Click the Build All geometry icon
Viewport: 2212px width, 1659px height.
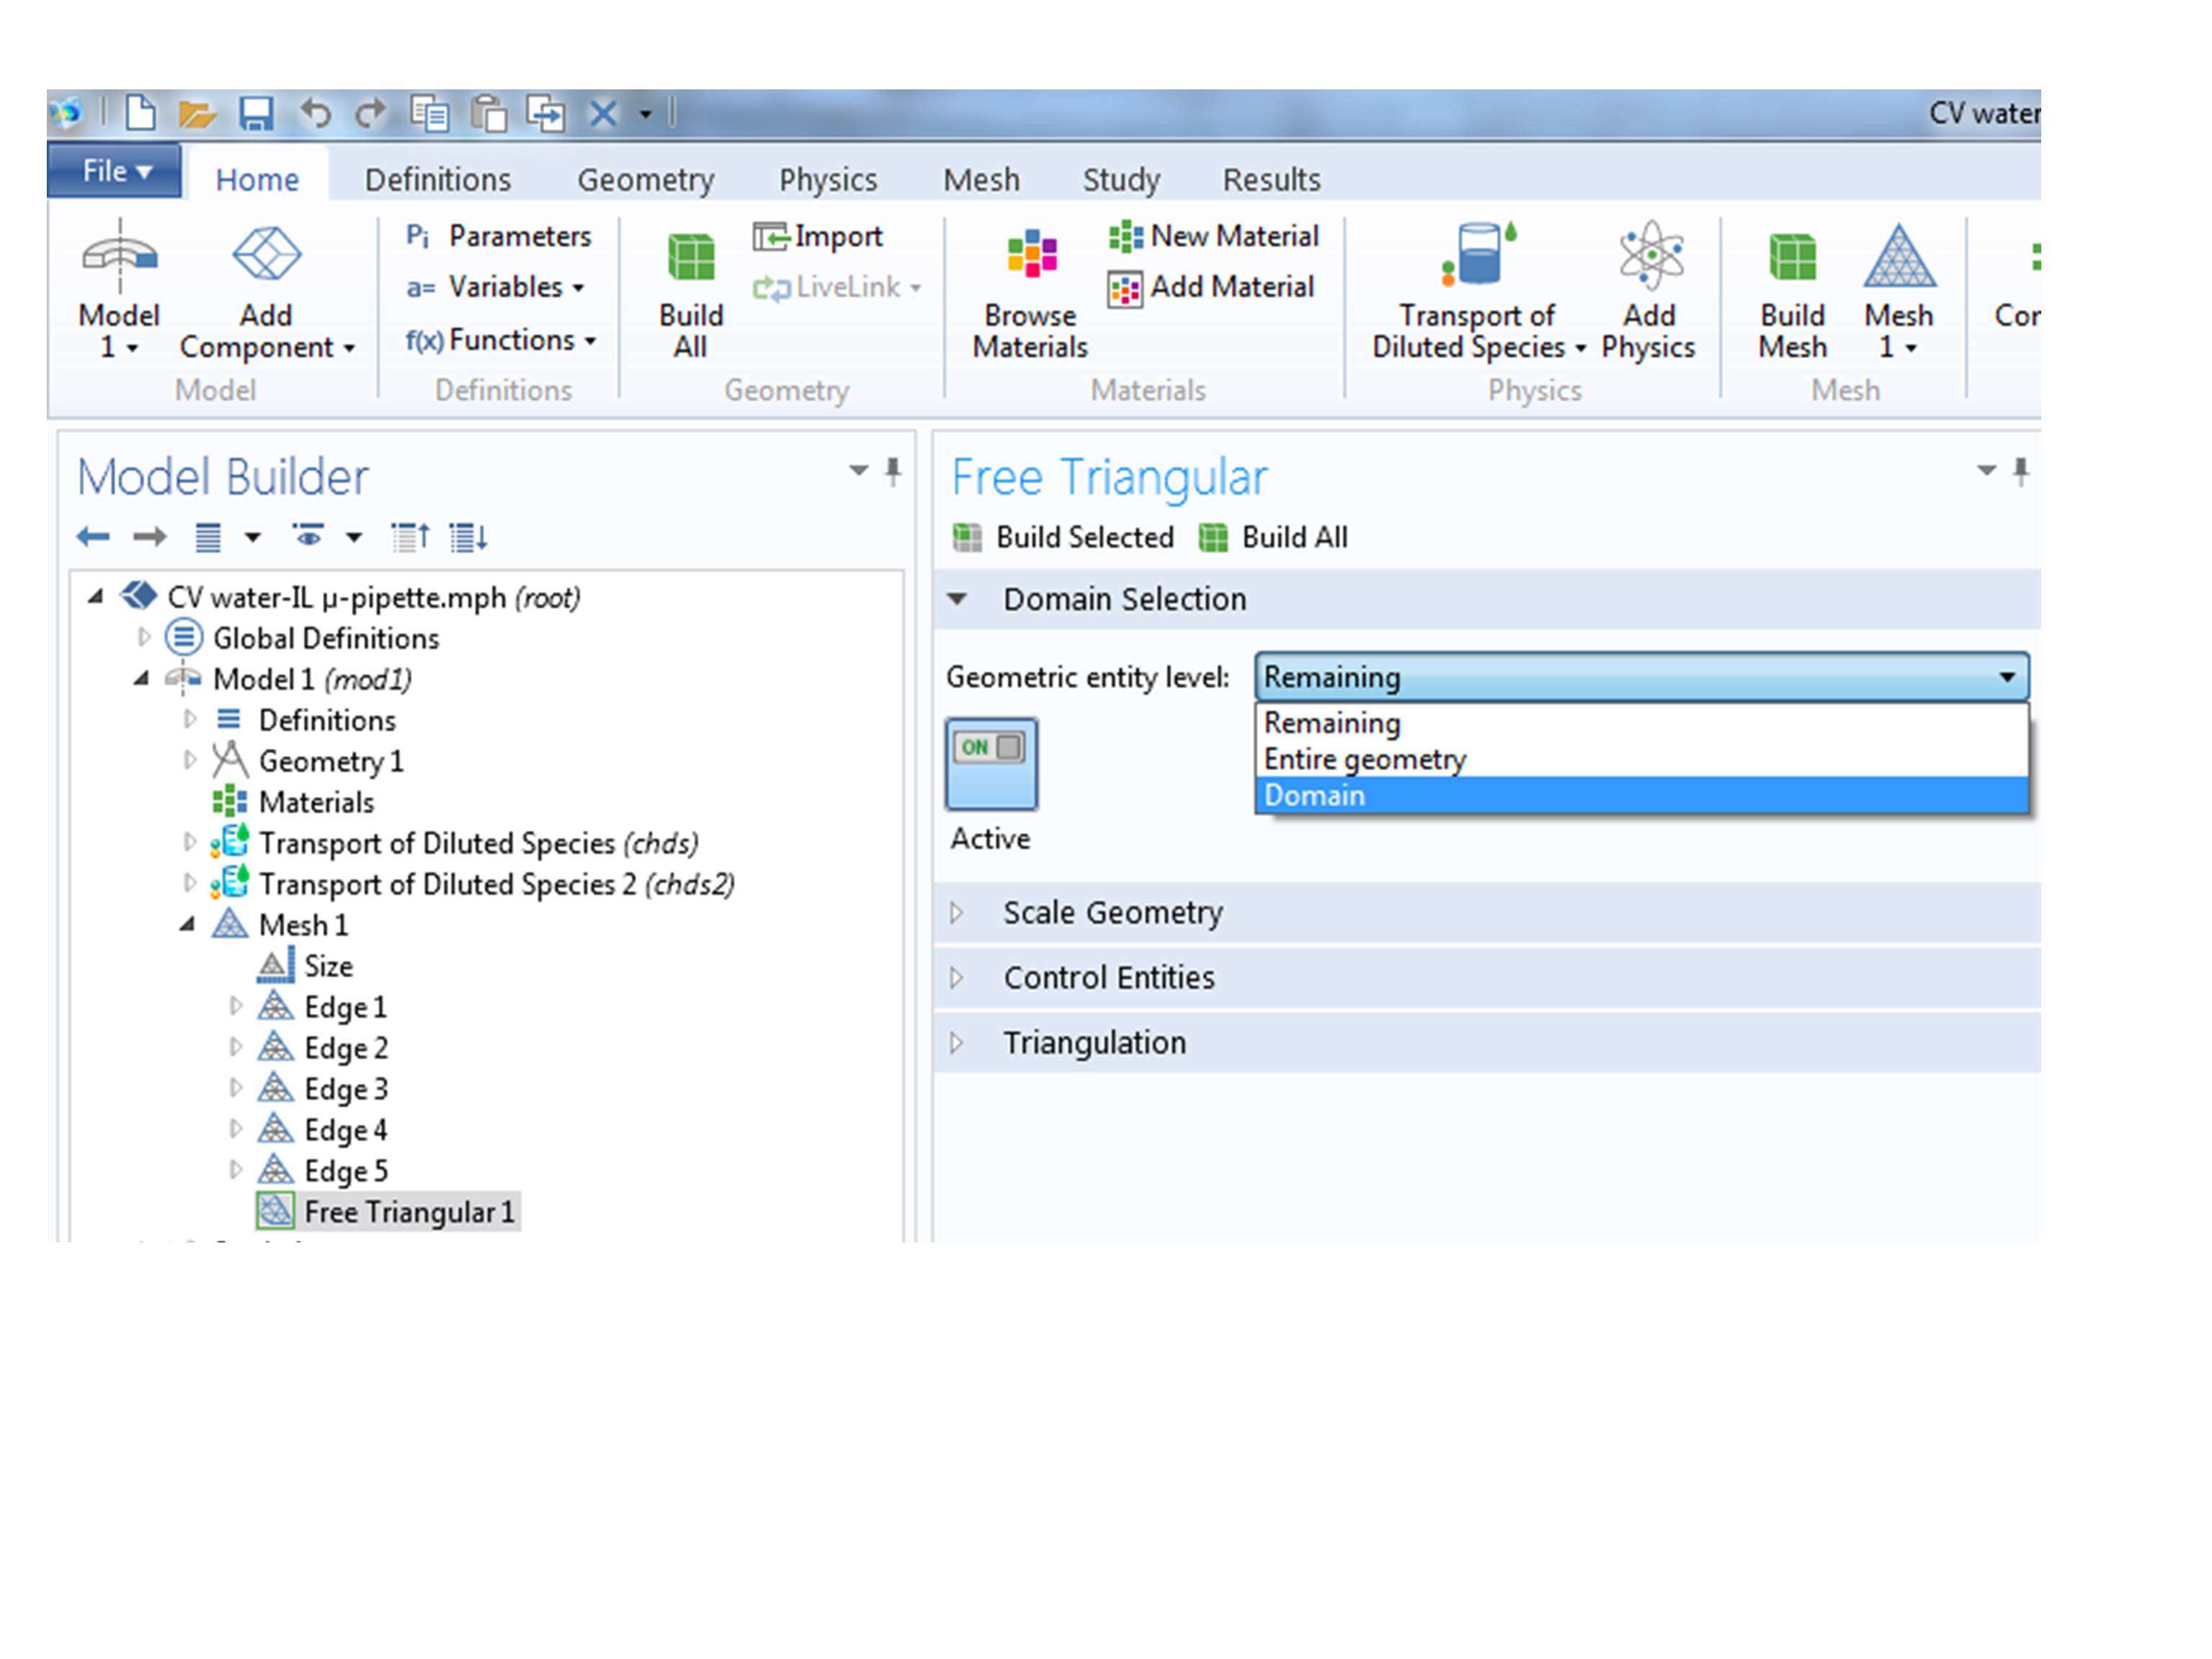pyautogui.click(x=690, y=258)
